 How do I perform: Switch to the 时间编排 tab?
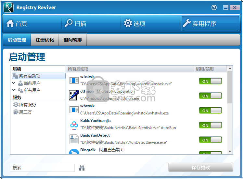pyautogui.click(x=73, y=40)
